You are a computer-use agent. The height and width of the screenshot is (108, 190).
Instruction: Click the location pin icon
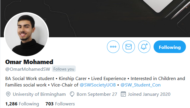coord(8,94)
